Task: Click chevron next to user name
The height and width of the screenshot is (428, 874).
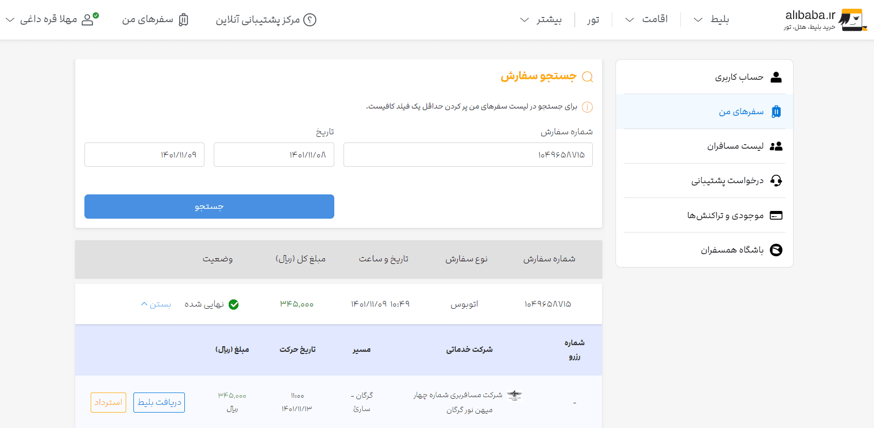Action: point(10,20)
